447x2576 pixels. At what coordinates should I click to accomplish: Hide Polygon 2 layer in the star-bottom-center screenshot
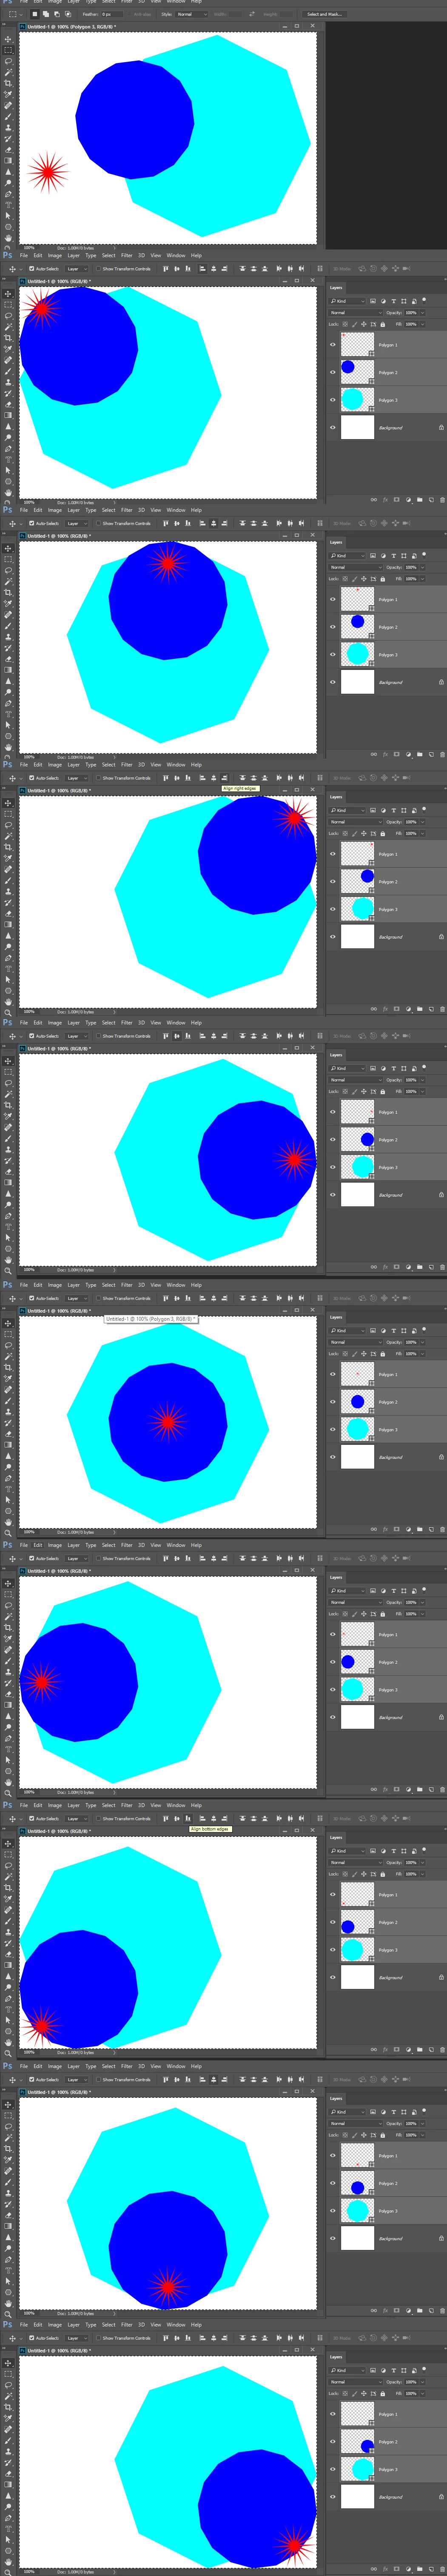[333, 2183]
